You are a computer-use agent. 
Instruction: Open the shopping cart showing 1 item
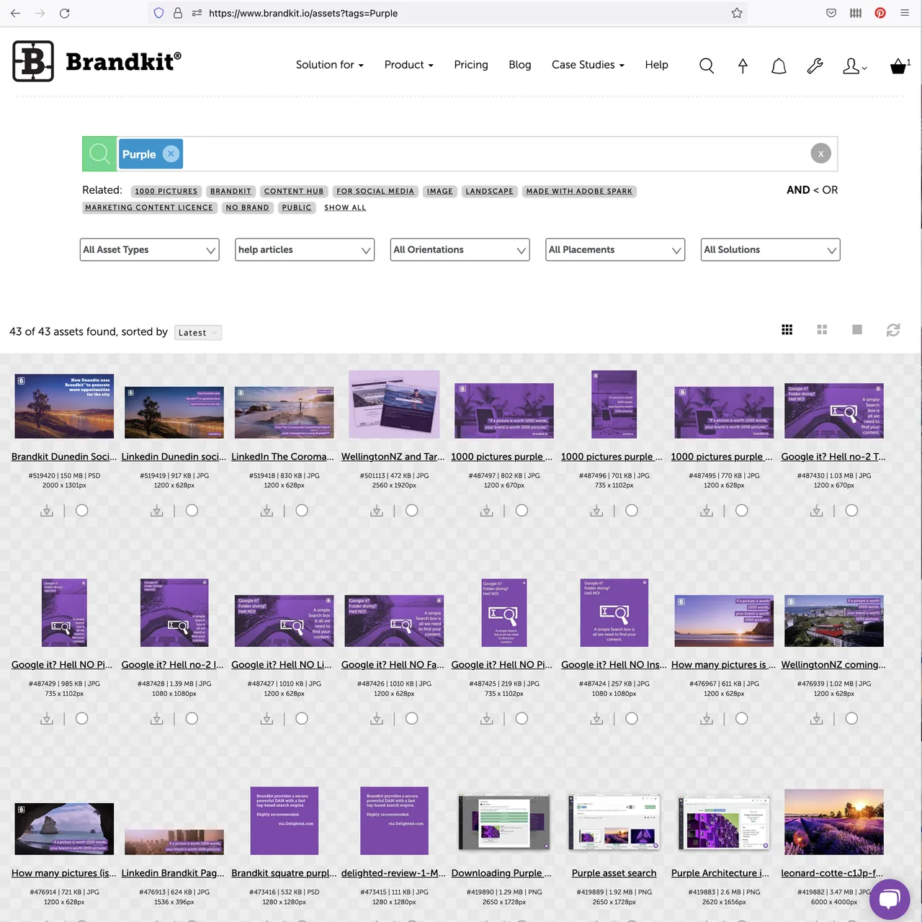(898, 66)
